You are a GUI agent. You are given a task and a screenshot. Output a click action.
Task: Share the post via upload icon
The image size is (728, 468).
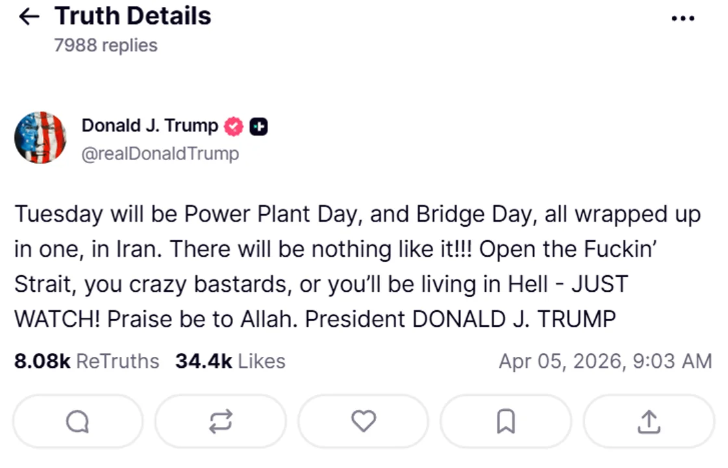click(x=648, y=422)
